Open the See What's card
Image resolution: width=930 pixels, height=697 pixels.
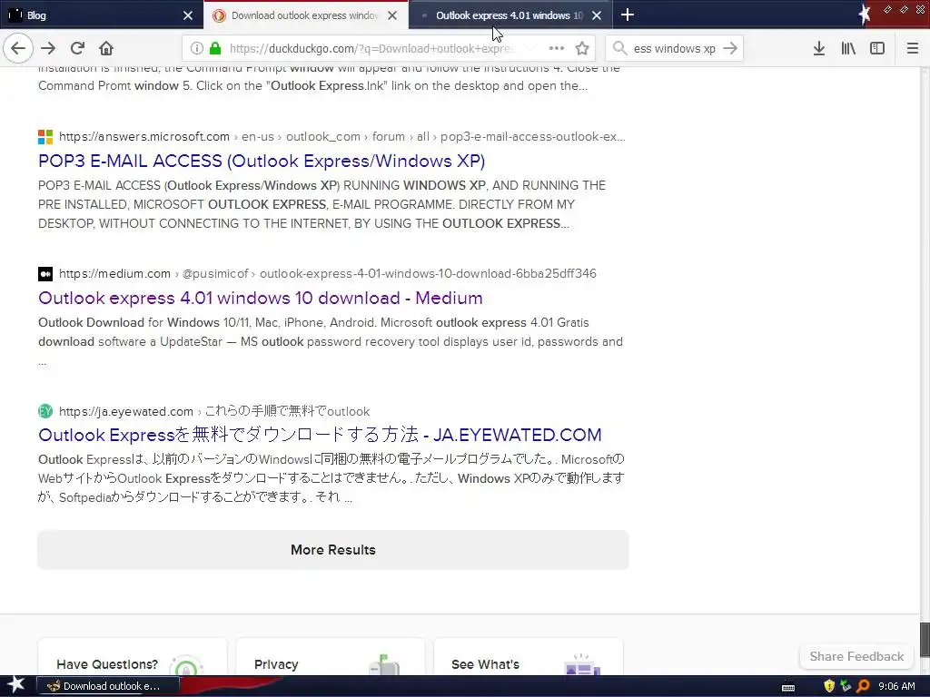[x=529, y=657]
